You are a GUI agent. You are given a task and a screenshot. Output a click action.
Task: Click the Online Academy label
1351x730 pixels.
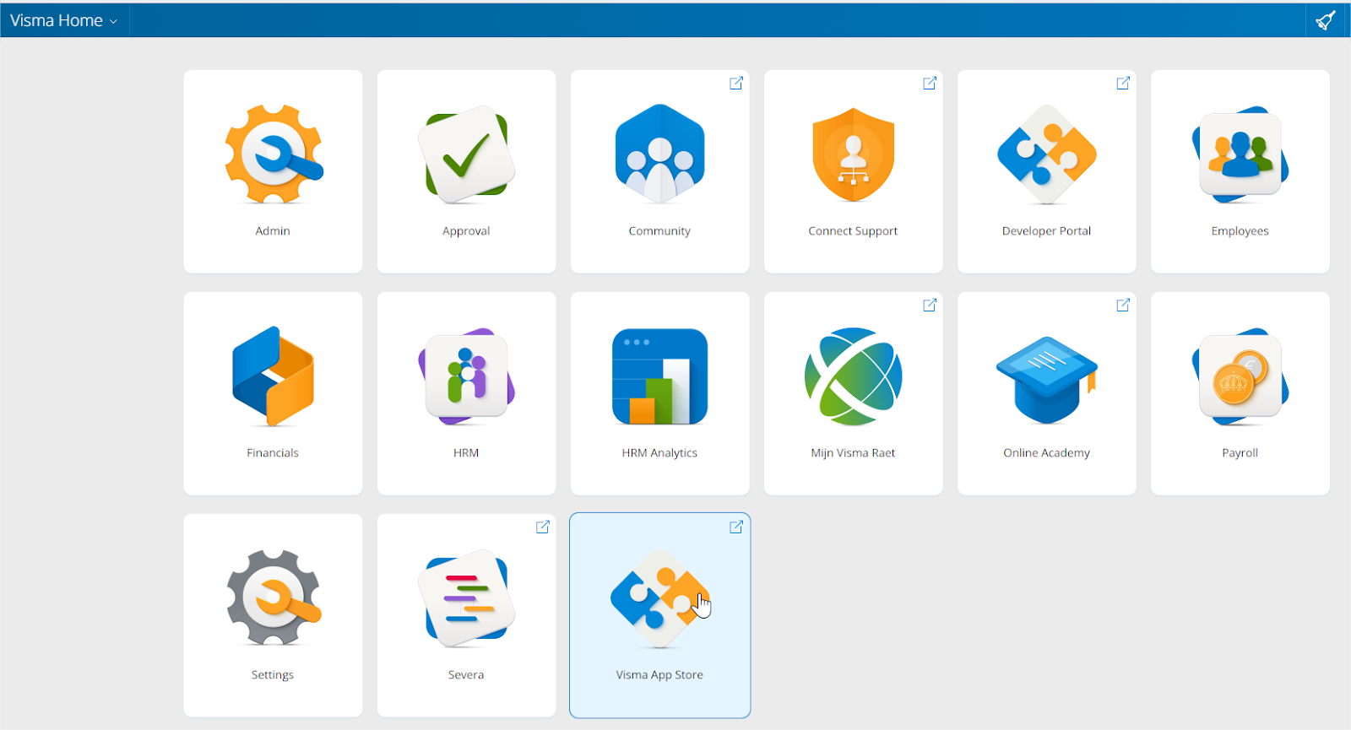1046,453
